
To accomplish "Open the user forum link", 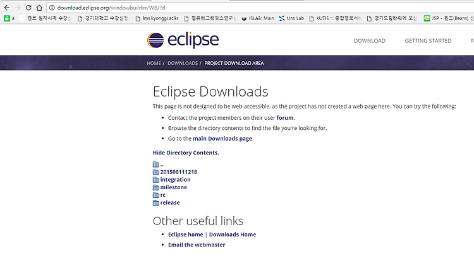I will (285, 118).
